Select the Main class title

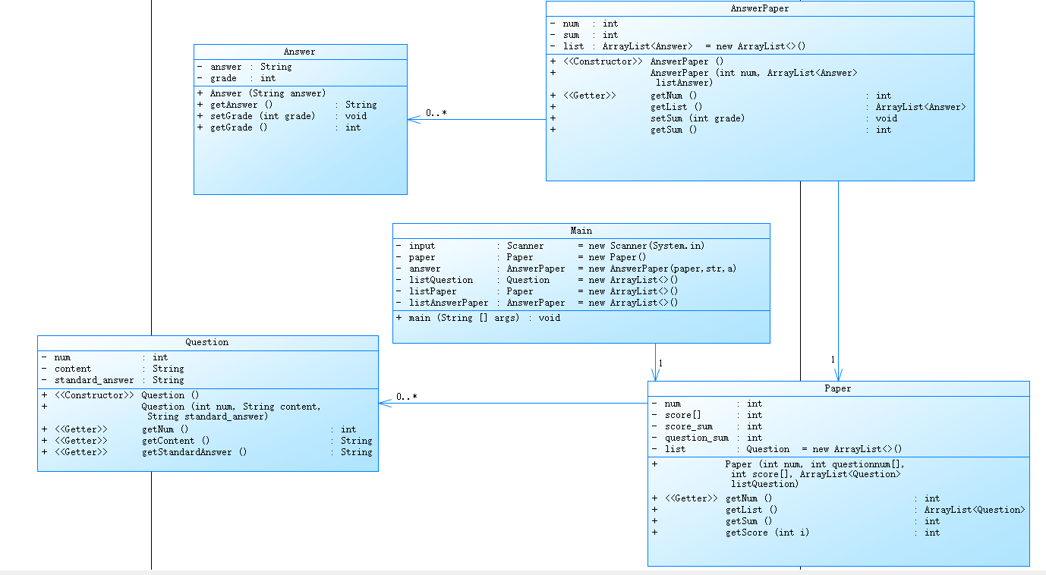[581, 231]
